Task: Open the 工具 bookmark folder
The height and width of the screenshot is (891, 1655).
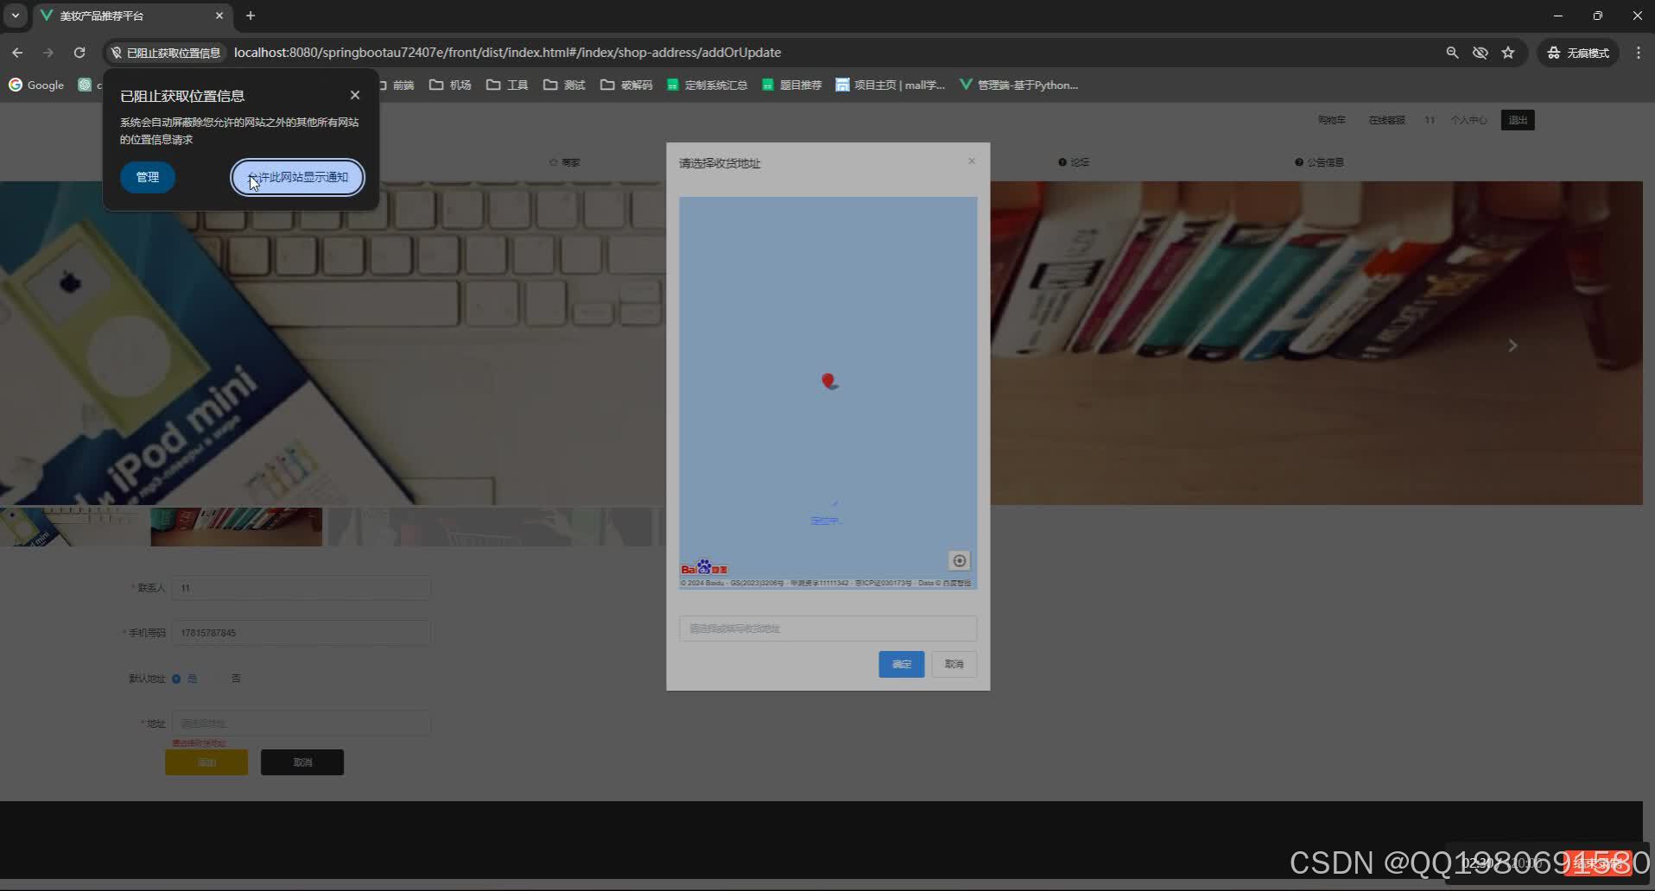Action: pos(507,85)
